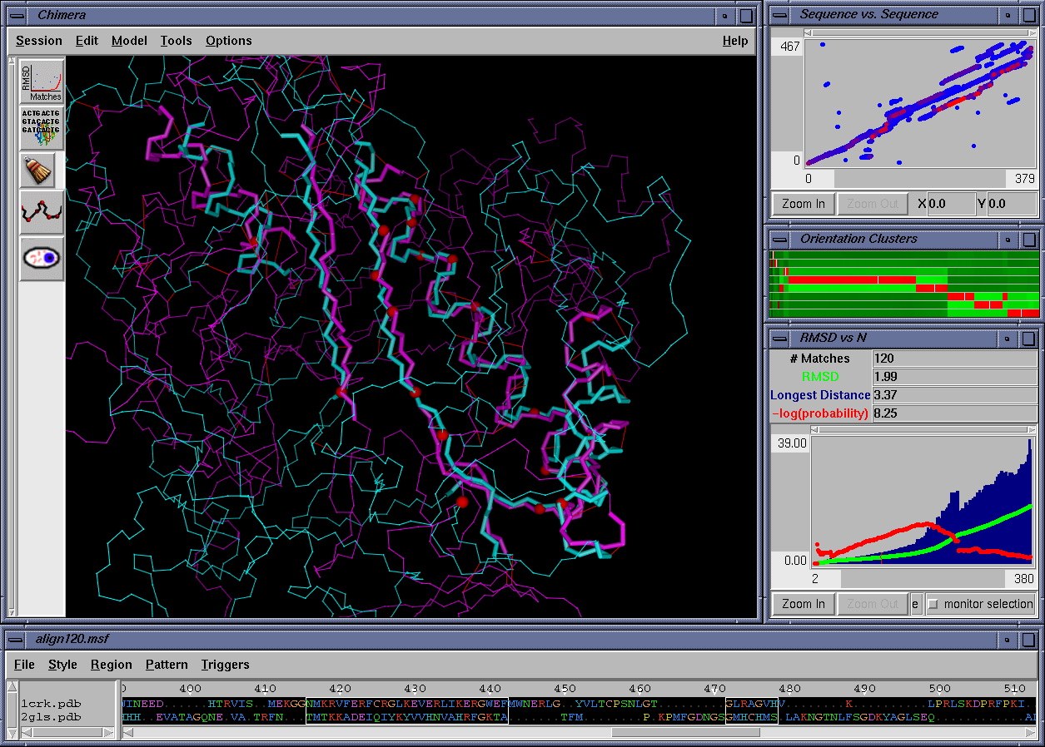The width and height of the screenshot is (1045, 747).
Task: Click the broom cleanup tool icon
Action: [42, 170]
